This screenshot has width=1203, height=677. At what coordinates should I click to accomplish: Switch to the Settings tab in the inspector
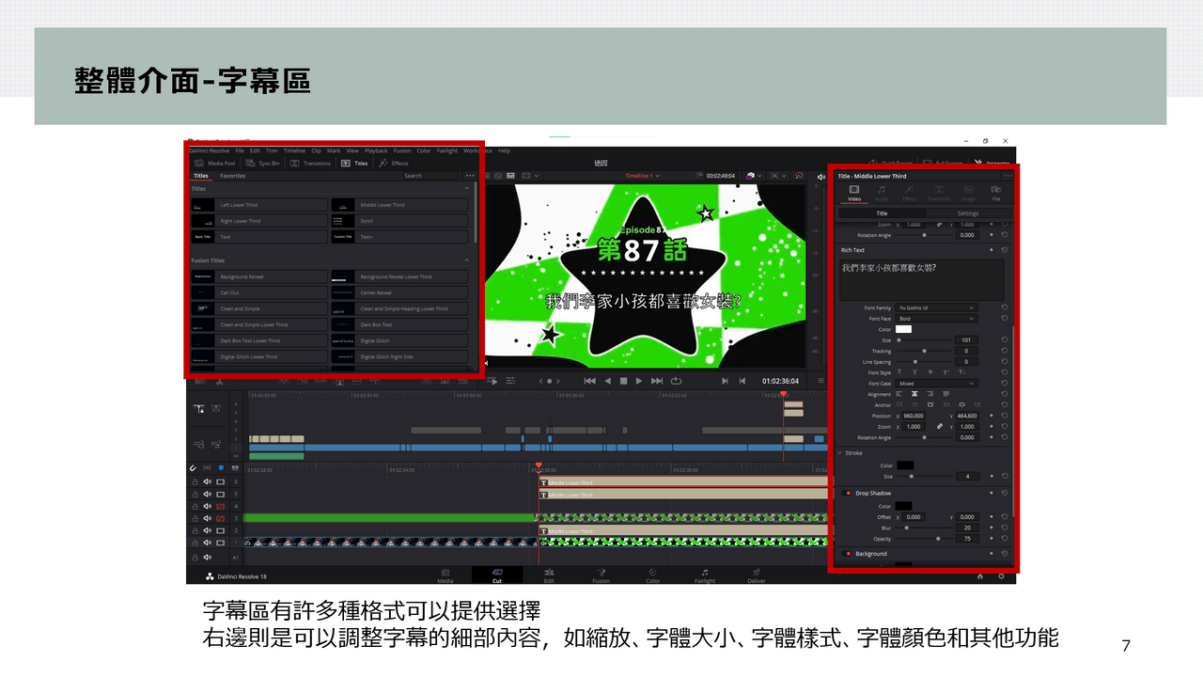970,213
